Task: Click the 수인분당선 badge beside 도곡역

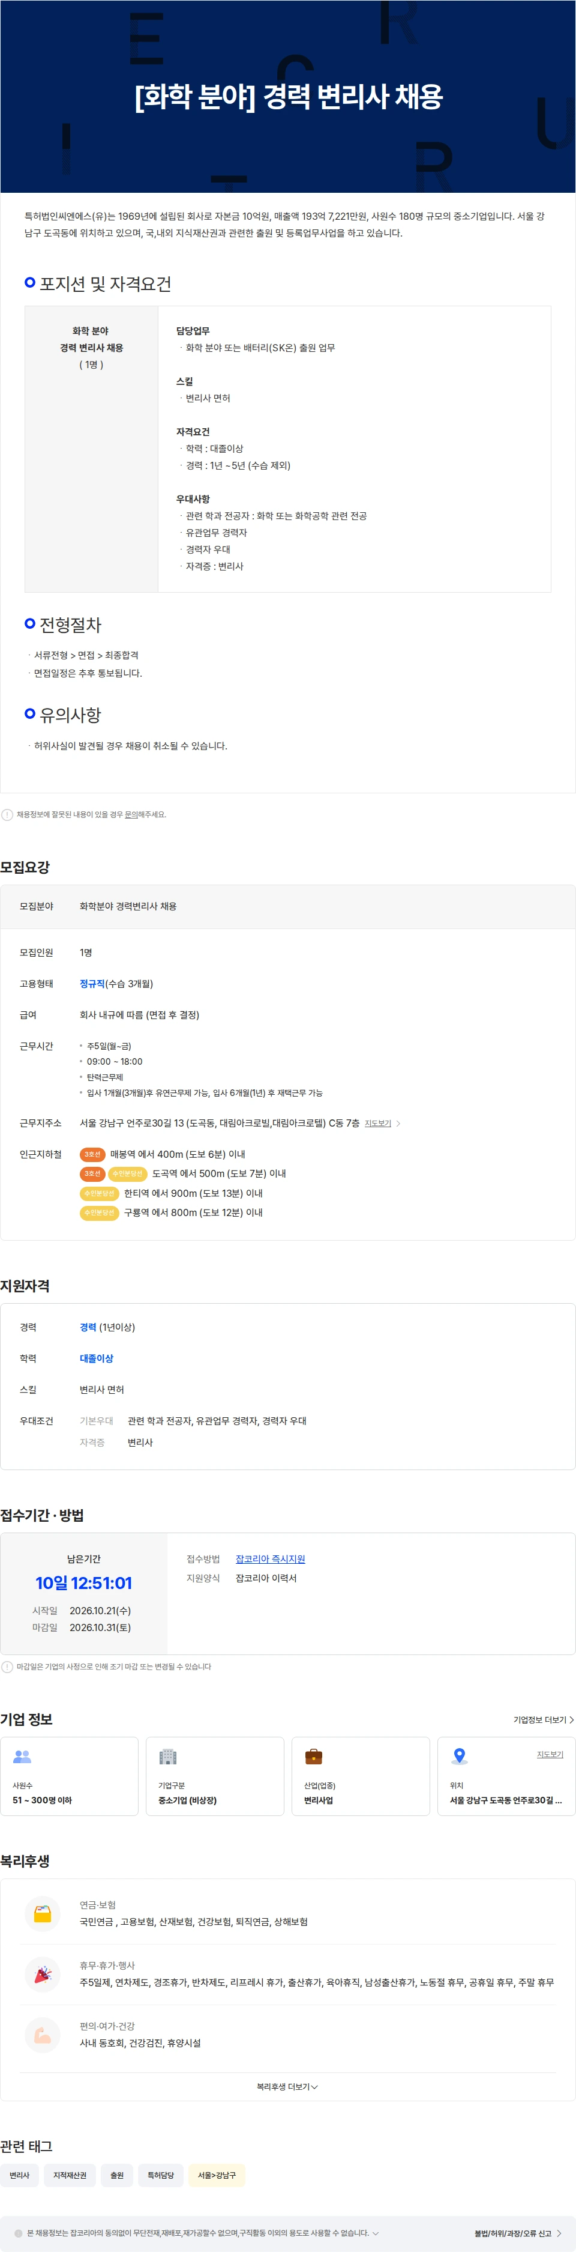Action: 128,1173
